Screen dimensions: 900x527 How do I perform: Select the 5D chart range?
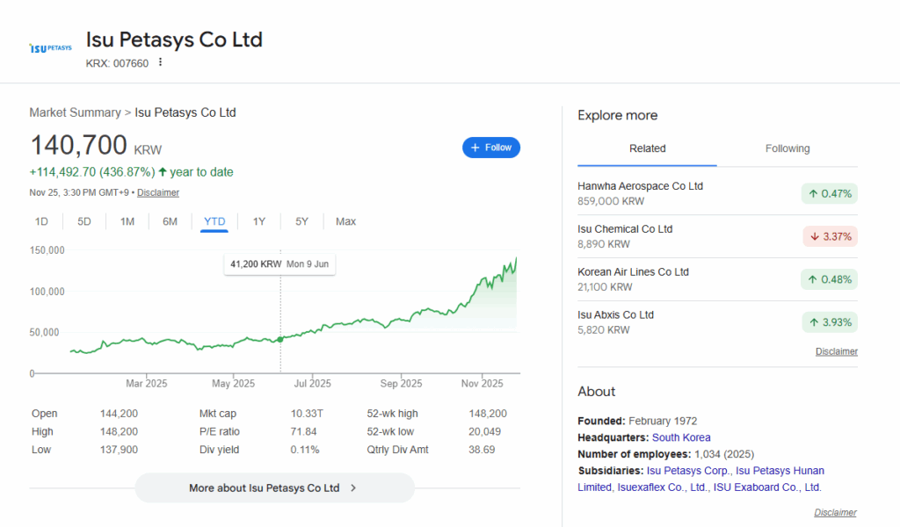click(x=84, y=221)
